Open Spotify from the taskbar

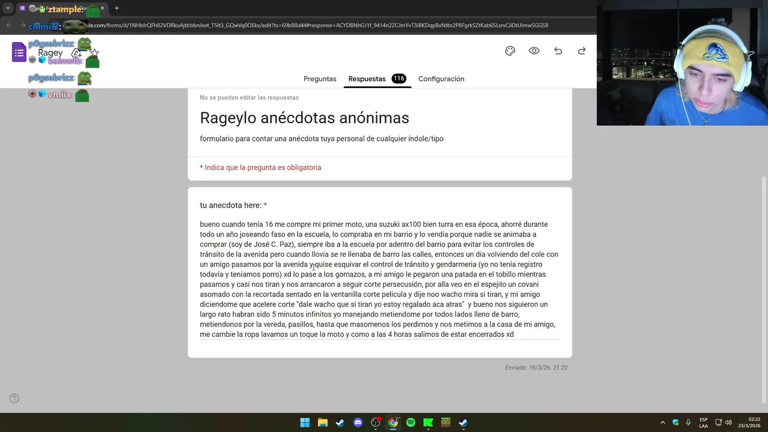(x=410, y=422)
